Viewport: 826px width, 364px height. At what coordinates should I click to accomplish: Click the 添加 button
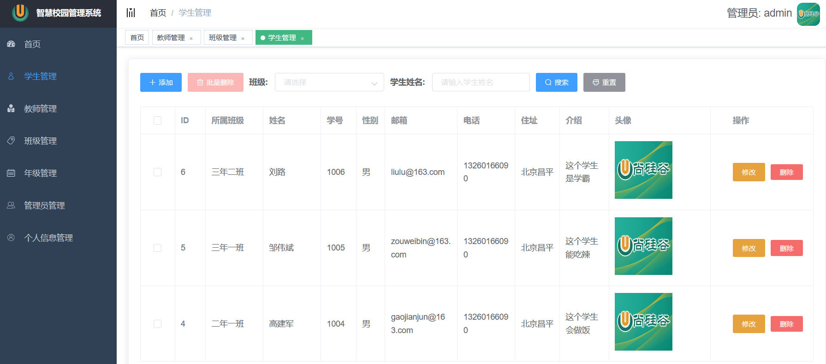[x=161, y=82]
